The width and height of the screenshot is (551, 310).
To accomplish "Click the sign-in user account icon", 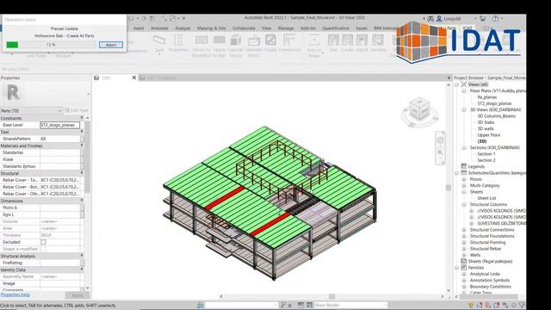I will (439, 18).
